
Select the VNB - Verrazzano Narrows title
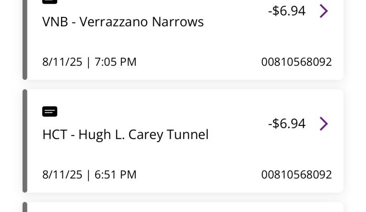(123, 22)
